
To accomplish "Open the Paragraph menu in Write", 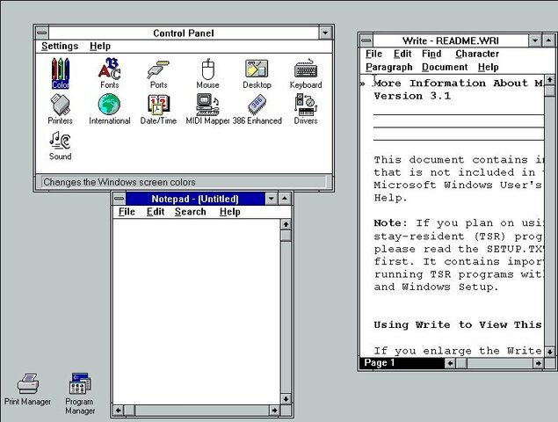I will 389,68.
